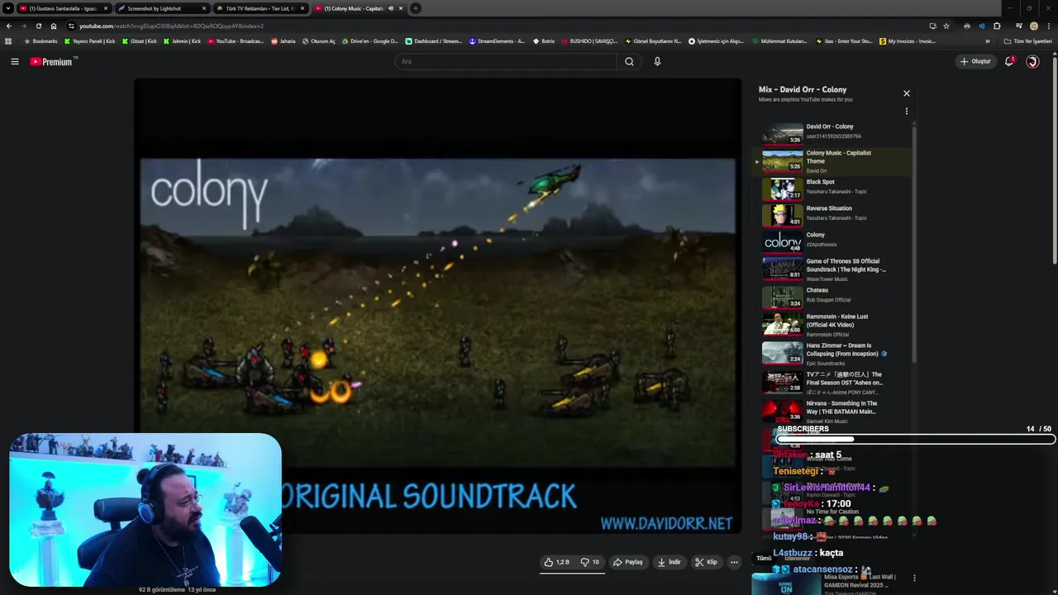Screen dimensions: 1058x595
Task: Click the browser address bar URL
Action: point(171,26)
